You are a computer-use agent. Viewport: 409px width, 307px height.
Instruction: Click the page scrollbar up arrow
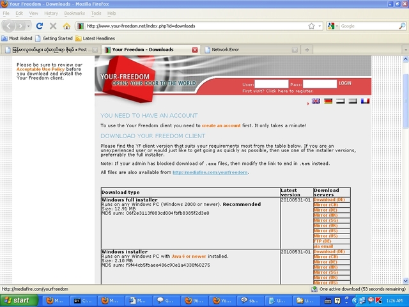(x=405, y=59)
